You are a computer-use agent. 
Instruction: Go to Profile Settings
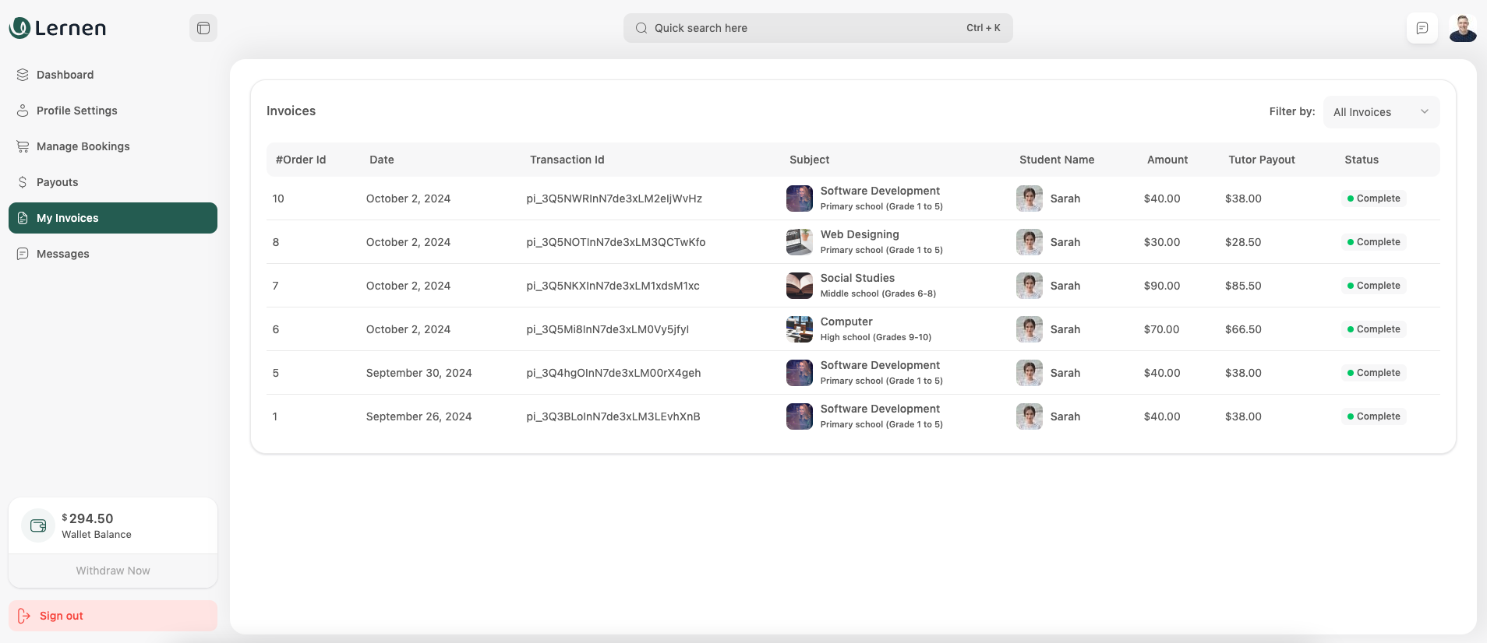(76, 111)
